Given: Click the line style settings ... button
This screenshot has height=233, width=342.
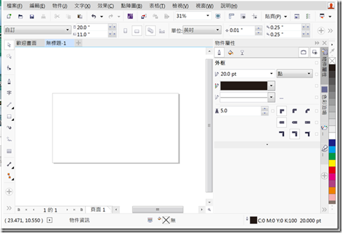Looking at the screenshot, I should click(x=281, y=98).
